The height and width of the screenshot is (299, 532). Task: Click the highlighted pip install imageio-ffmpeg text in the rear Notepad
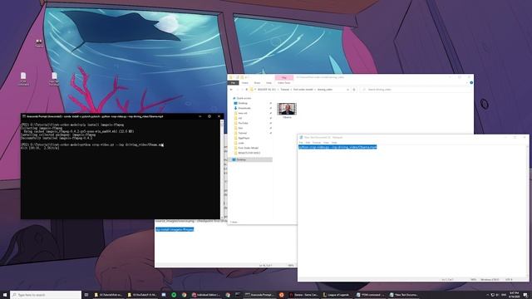[175, 229]
